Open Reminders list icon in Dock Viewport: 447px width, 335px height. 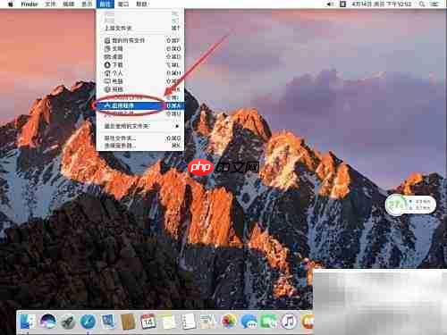[189, 322]
